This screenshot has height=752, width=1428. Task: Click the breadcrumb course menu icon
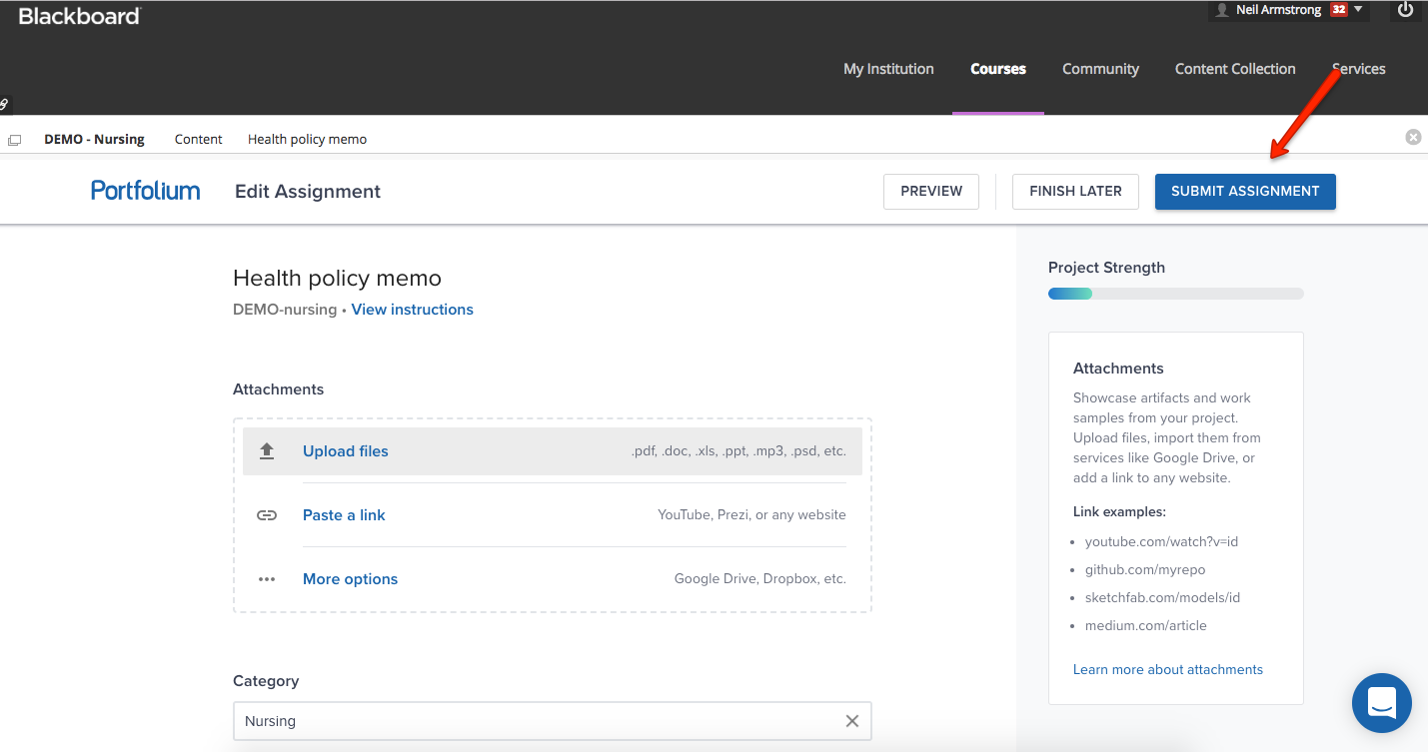pyautogui.click(x=14, y=140)
